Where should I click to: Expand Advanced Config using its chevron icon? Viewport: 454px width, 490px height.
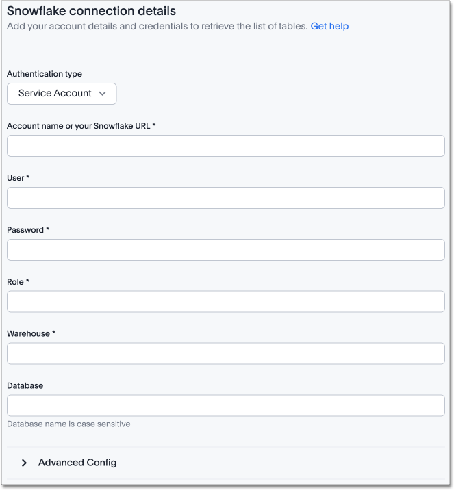tap(24, 463)
